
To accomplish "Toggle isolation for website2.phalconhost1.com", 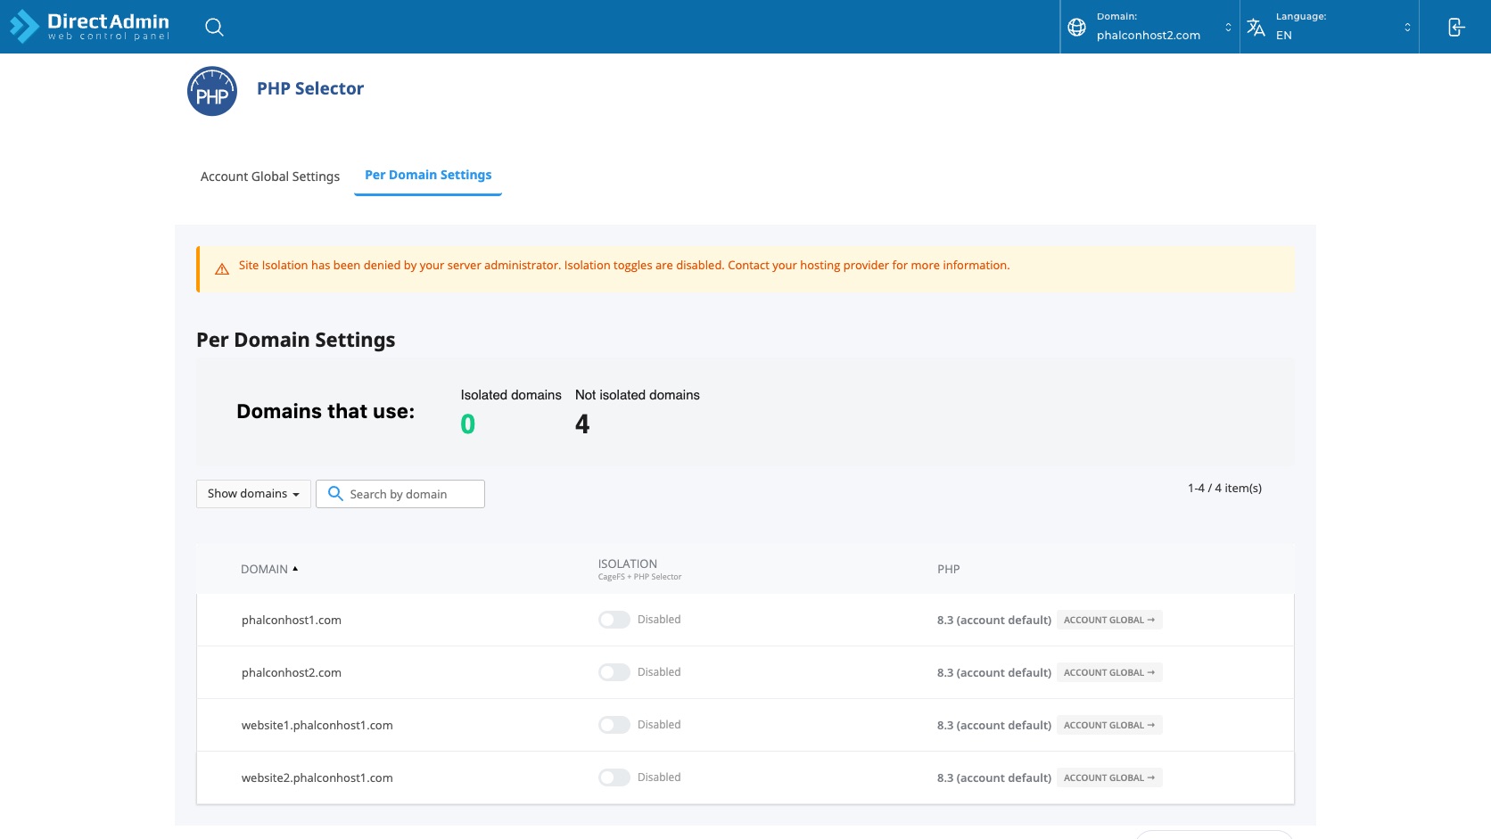I will click(614, 777).
